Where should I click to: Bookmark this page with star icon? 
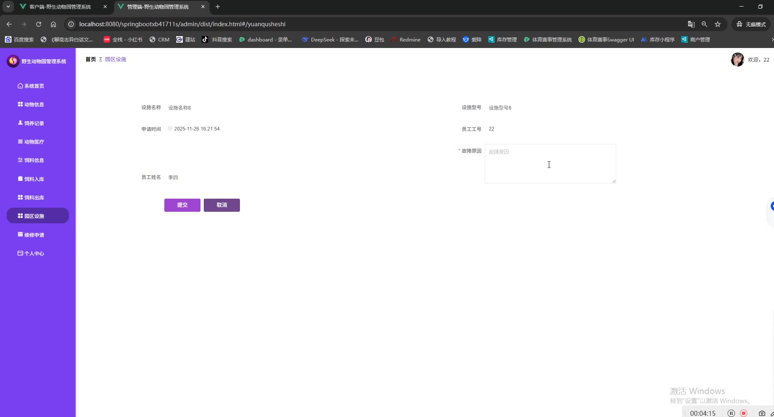click(x=718, y=24)
